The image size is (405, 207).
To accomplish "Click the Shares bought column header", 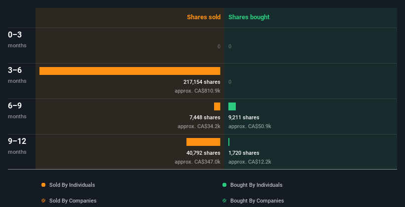I will click(x=249, y=17).
